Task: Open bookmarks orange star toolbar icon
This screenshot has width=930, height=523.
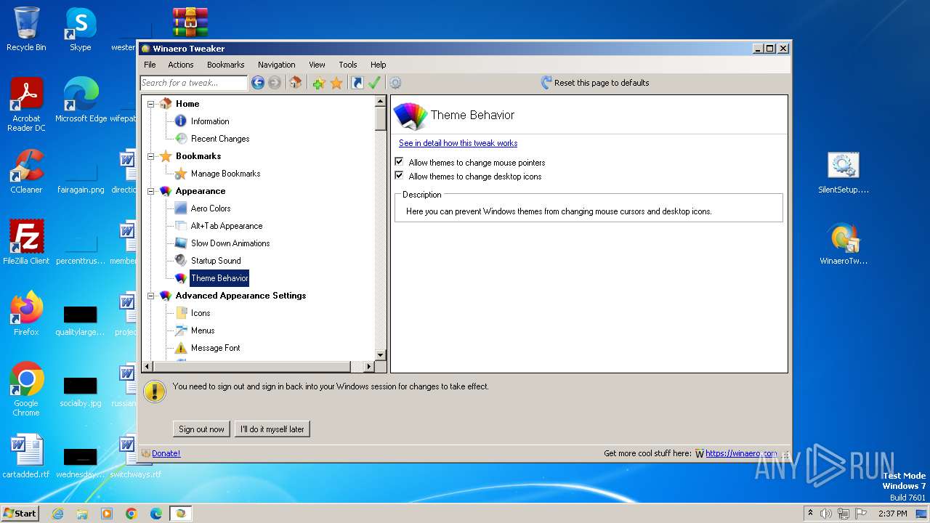Action: 336,83
